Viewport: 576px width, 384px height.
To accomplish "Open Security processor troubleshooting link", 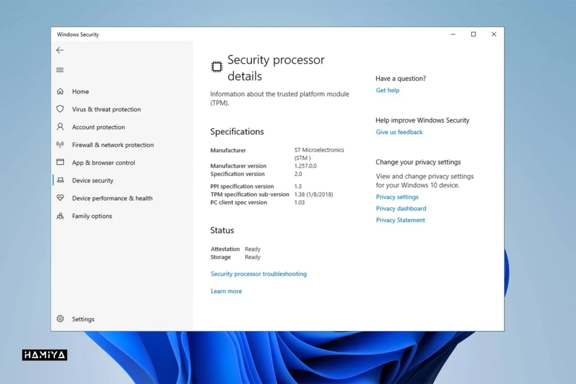I will pos(259,274).
